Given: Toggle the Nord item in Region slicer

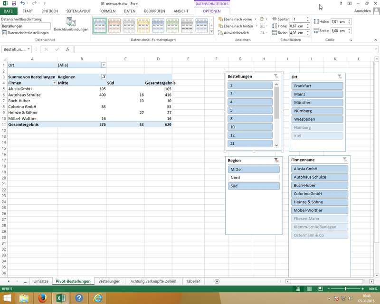Looking at the screenshot, I should (x=254, y=178).
